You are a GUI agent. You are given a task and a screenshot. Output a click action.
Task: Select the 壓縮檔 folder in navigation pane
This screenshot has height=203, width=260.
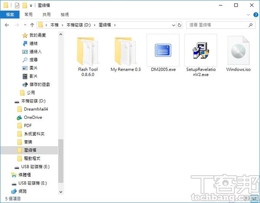click(x=29, y=150)
